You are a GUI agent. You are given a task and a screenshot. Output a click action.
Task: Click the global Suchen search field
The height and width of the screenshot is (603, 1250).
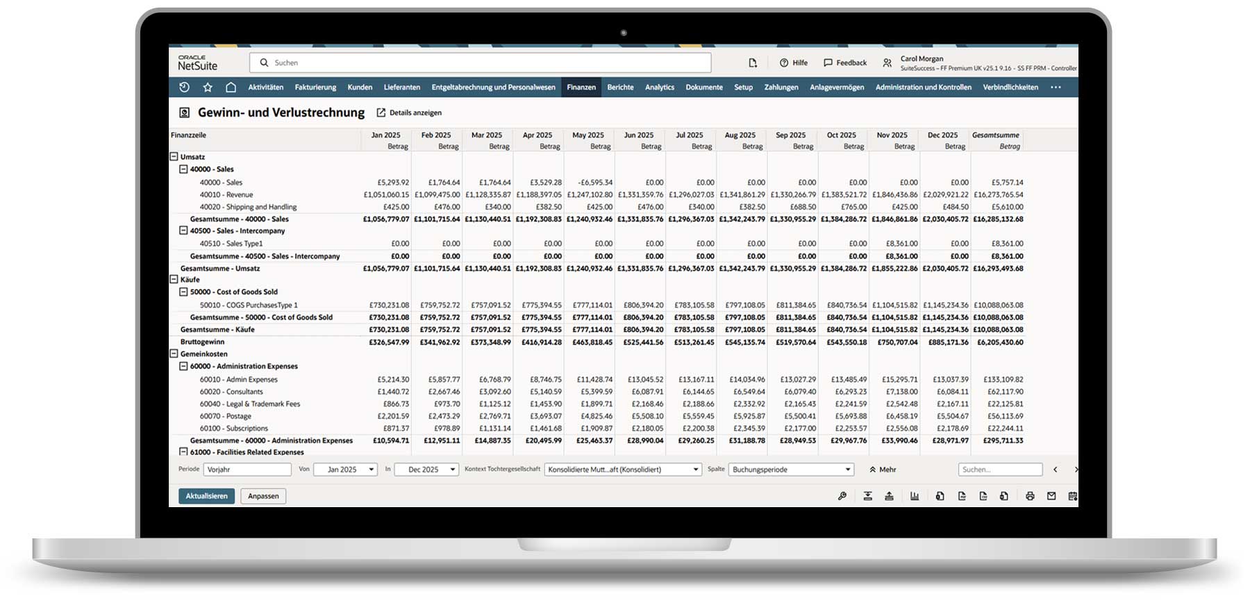coord(481,63)
